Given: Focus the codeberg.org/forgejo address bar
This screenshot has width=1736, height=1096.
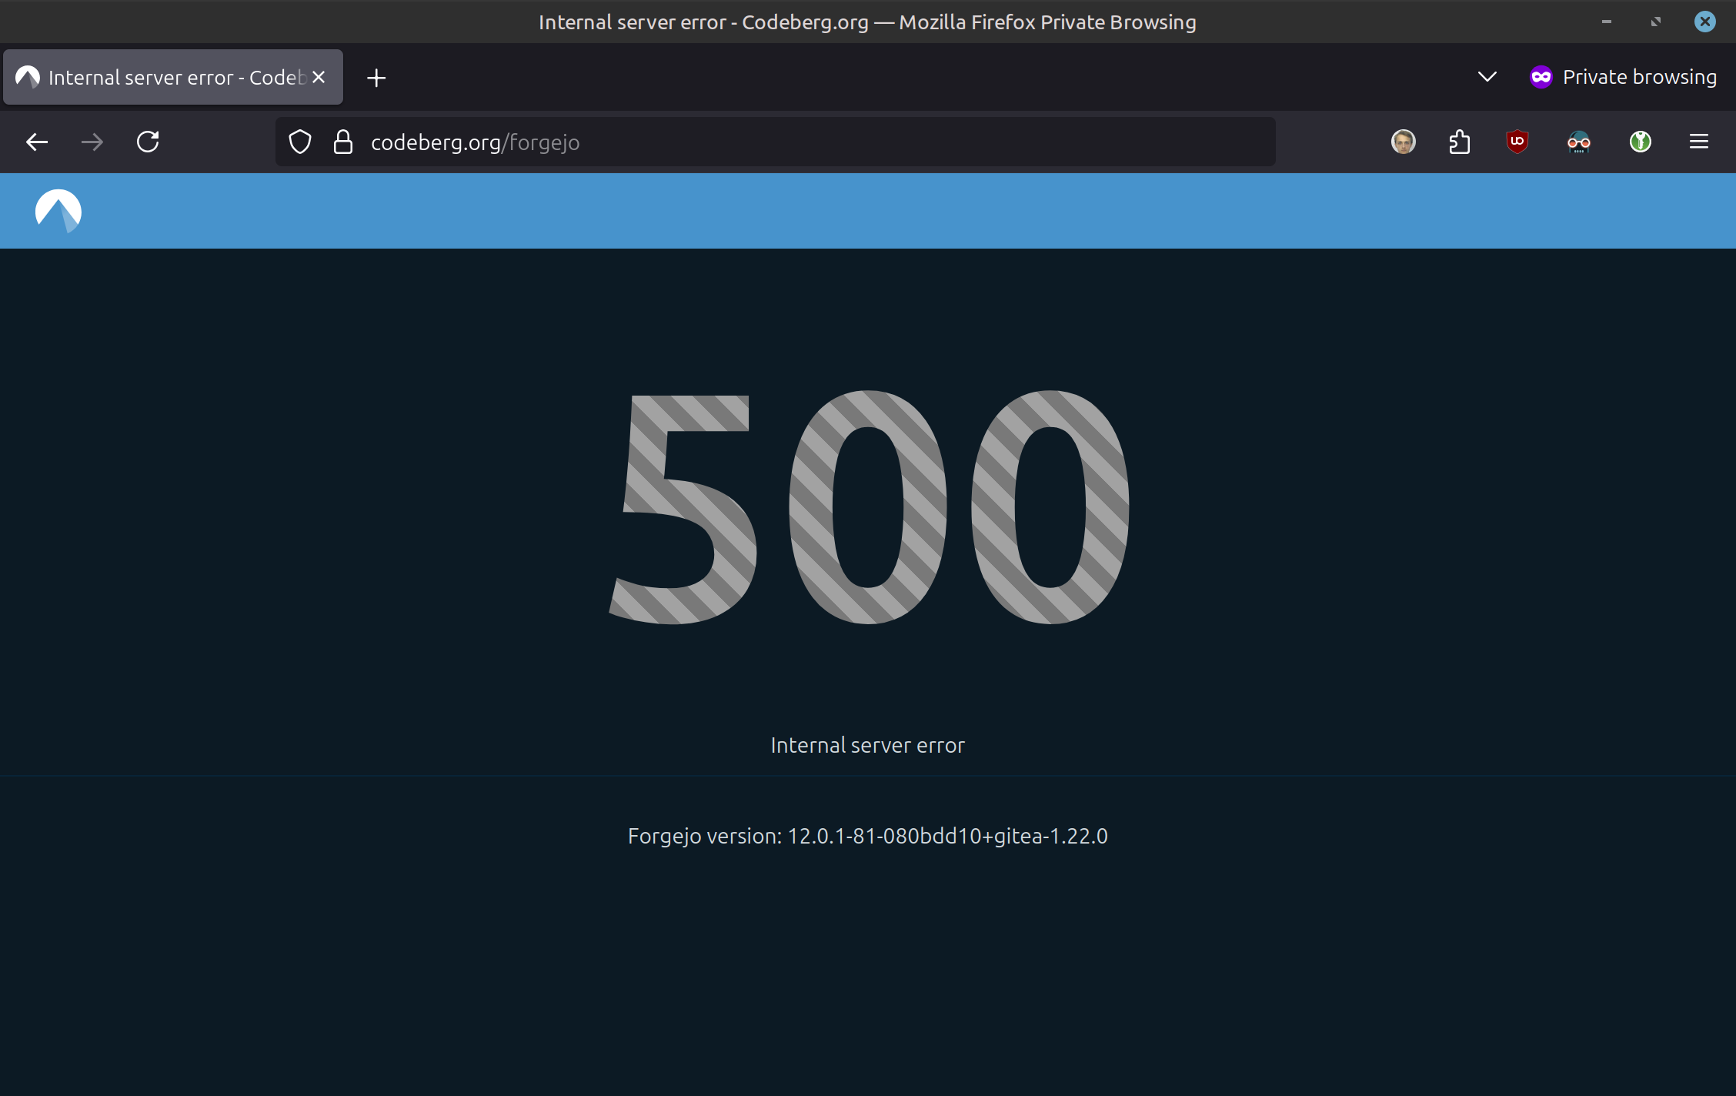Looking at the screenshot, I should click(770, 142).
